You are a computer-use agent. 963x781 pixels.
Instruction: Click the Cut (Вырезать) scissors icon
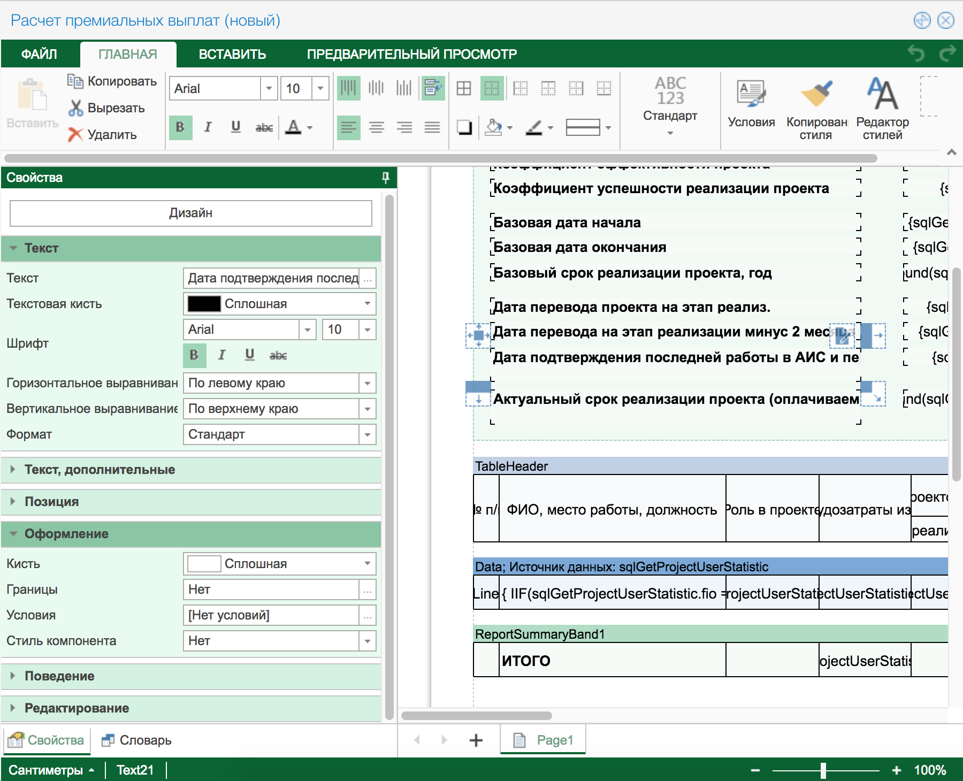click(x=75, y=108)
